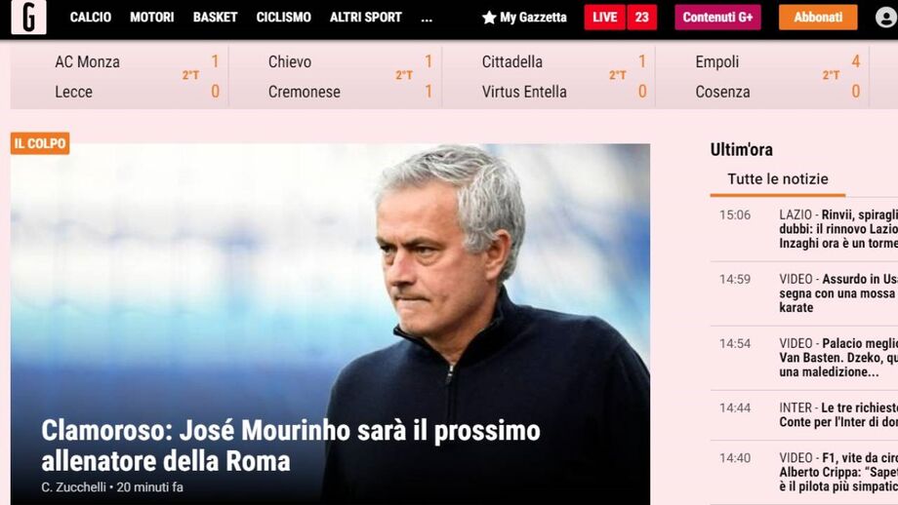Go to the Basket section
Viewport: 898px width, 505px height.
pos(215,18)
